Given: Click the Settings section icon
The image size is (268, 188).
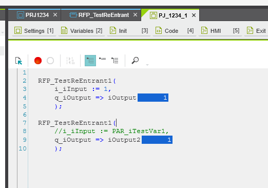Looking at the screenshot, I should (18, 31).
